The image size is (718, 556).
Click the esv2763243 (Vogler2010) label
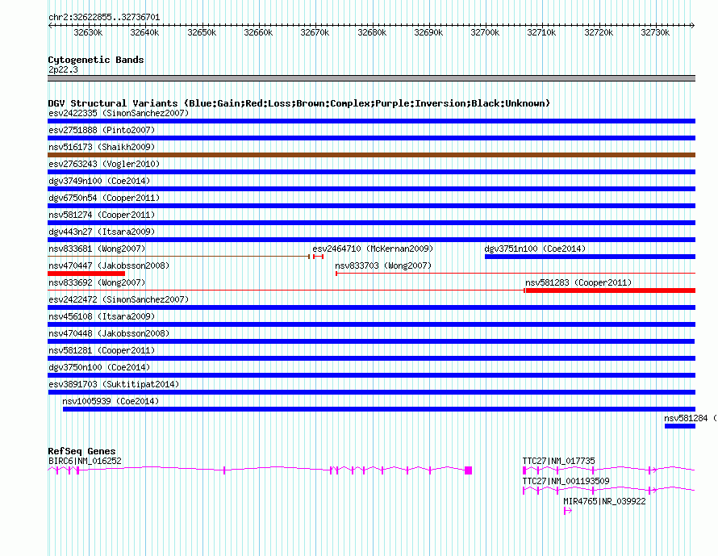point(104,164)
